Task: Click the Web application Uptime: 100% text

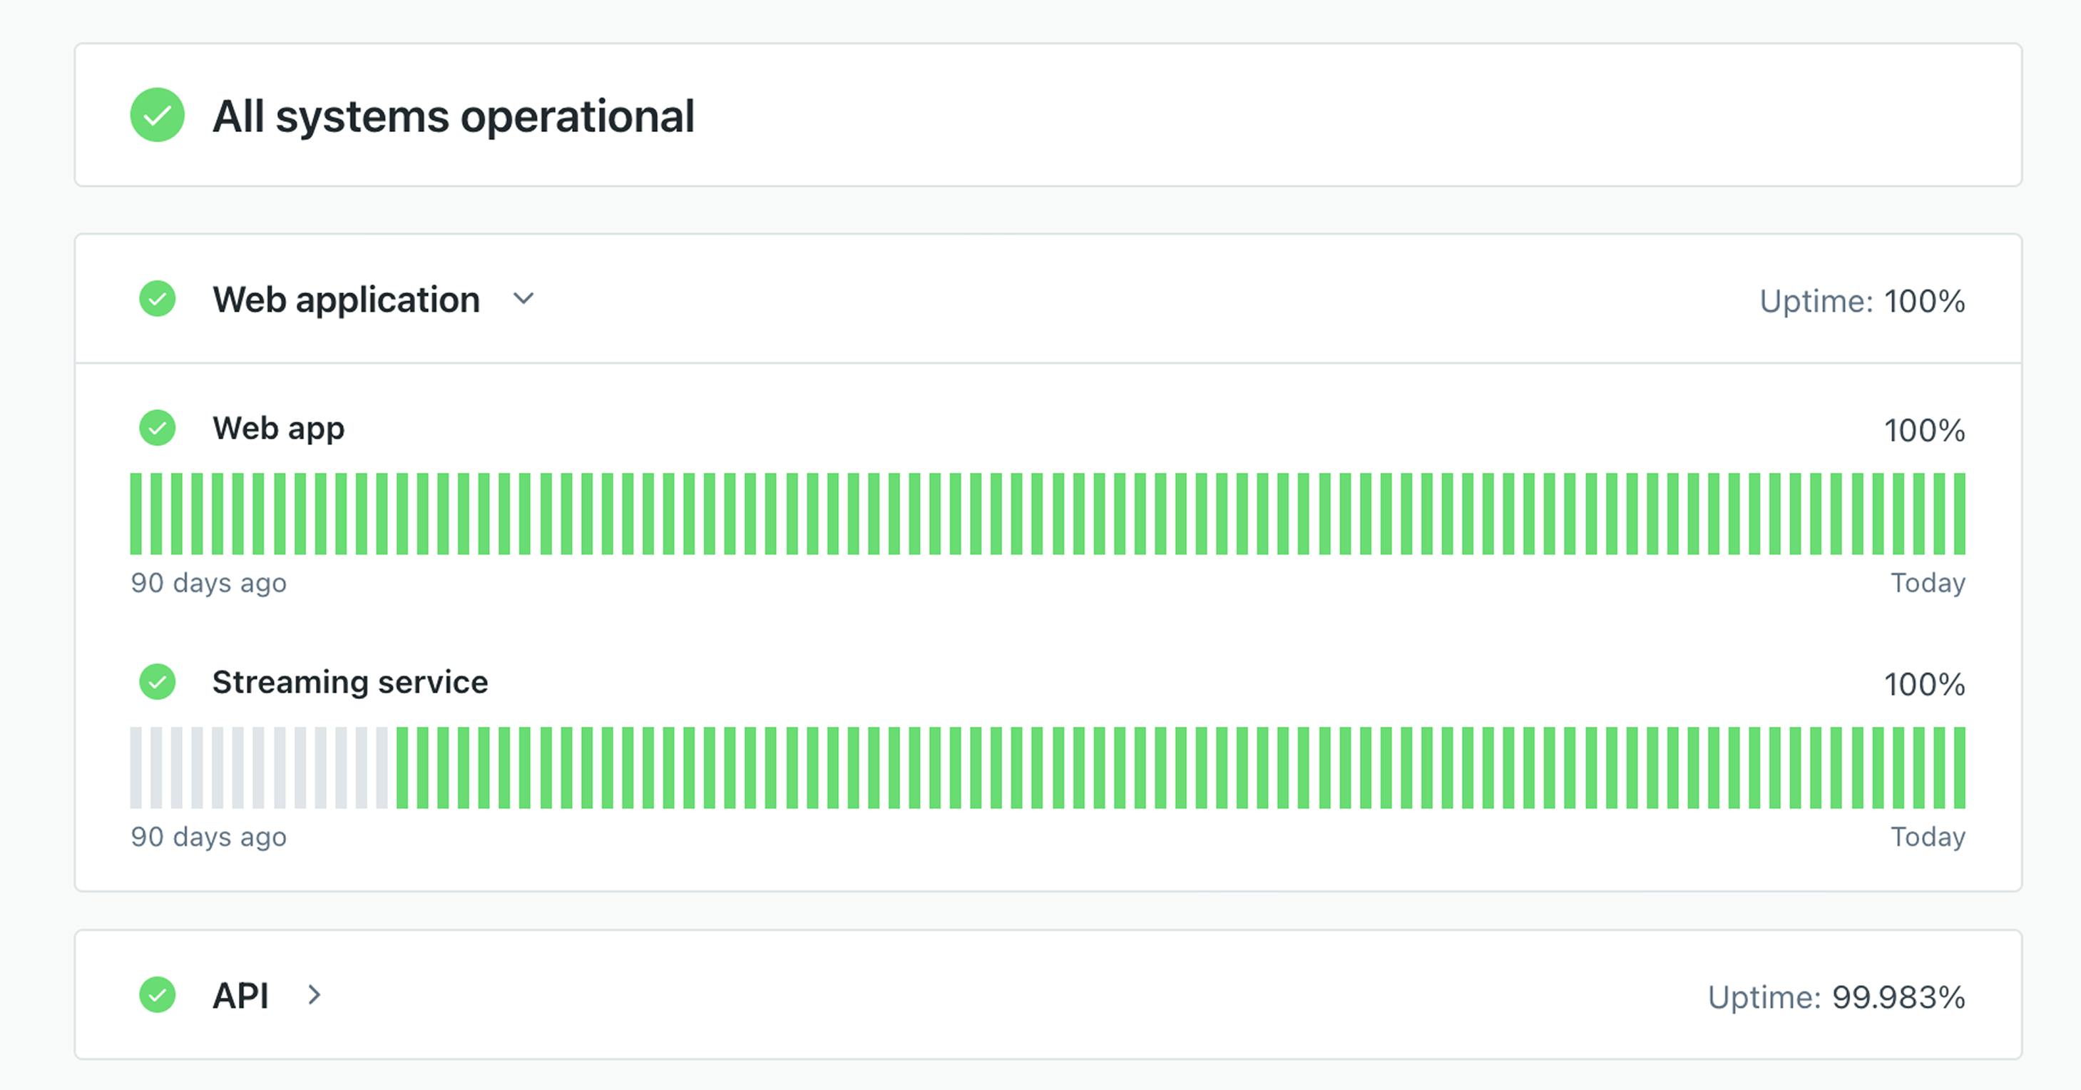Action: pyautogui.click(x=1861, y=301)
